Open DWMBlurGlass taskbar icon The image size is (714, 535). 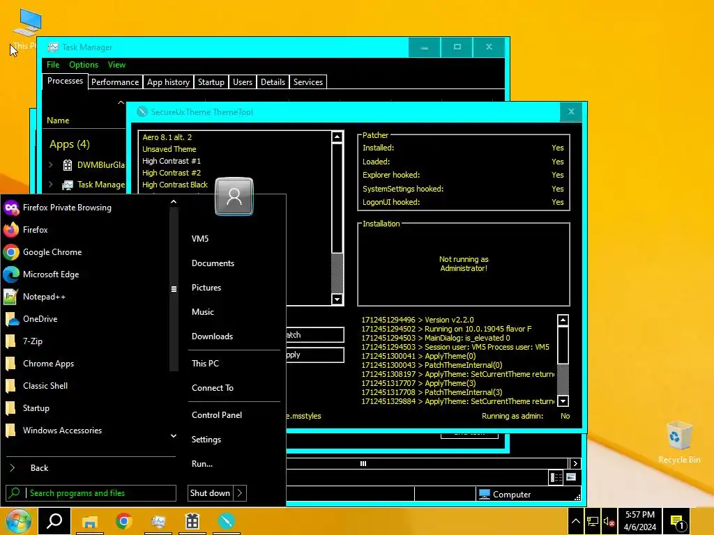[x=192, y=521]
